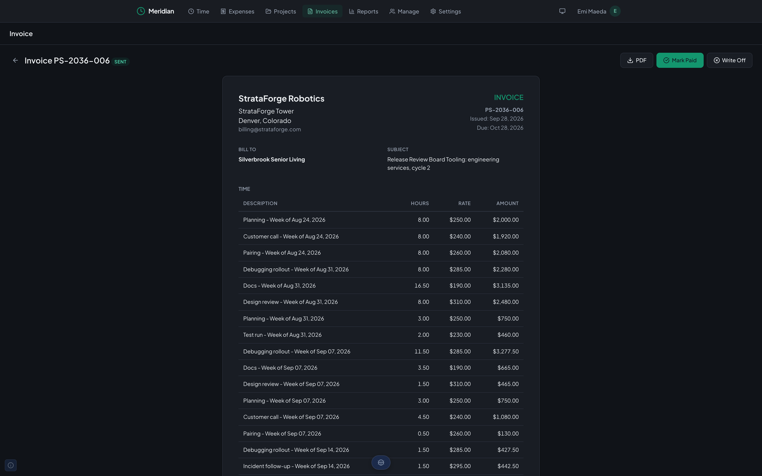The image size is (762, 476).
Task: Click the $3,135.00 amount cell
Action: point(505,286)
